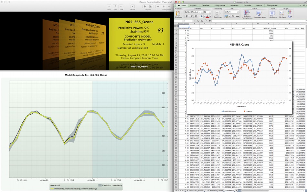Screen dimensions: 307x192
Task: Click the theme fonts Aa icon
Action: [289, 17]
